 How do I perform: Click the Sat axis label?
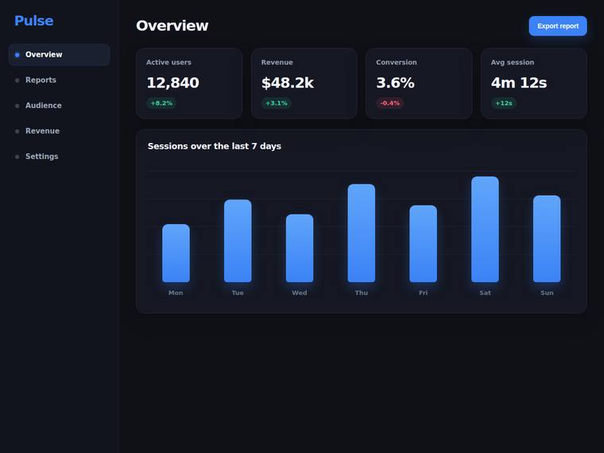click(x=486, y=292)
